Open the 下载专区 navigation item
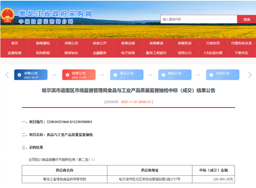The width and height of the screenshot is (256, 188). click(x=242, y=53)
